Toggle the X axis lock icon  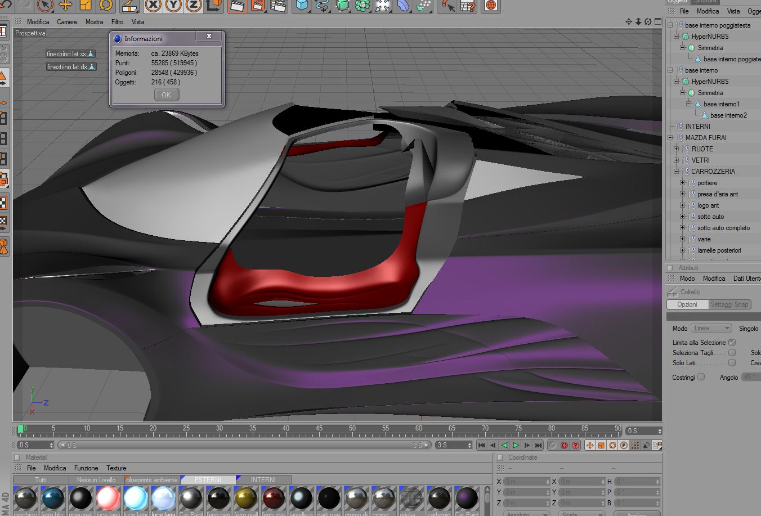click(153, 6)
